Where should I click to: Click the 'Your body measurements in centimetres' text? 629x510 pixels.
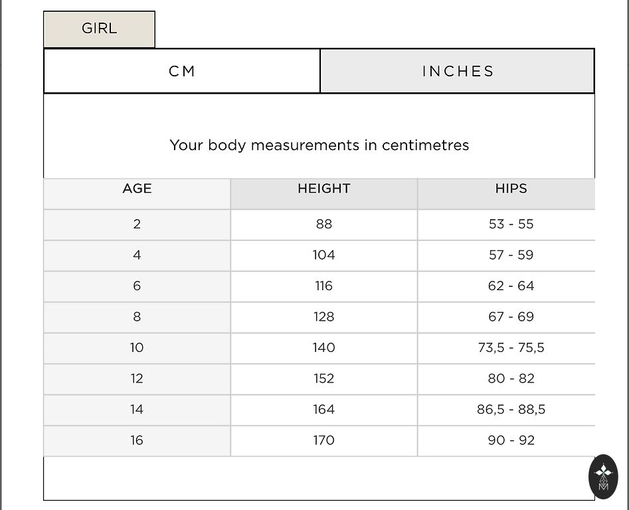[319, 145]
